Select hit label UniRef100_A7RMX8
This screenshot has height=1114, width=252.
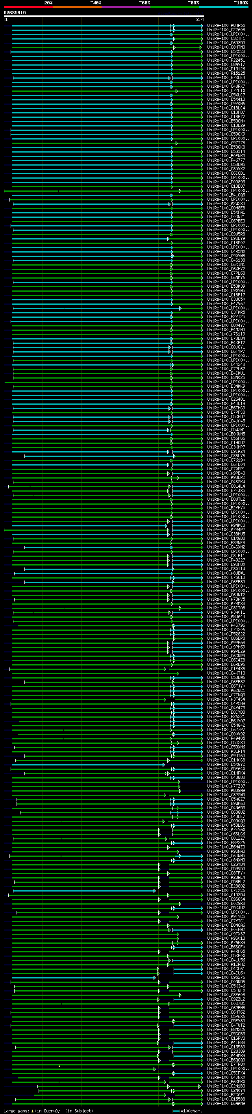[226, 604]
